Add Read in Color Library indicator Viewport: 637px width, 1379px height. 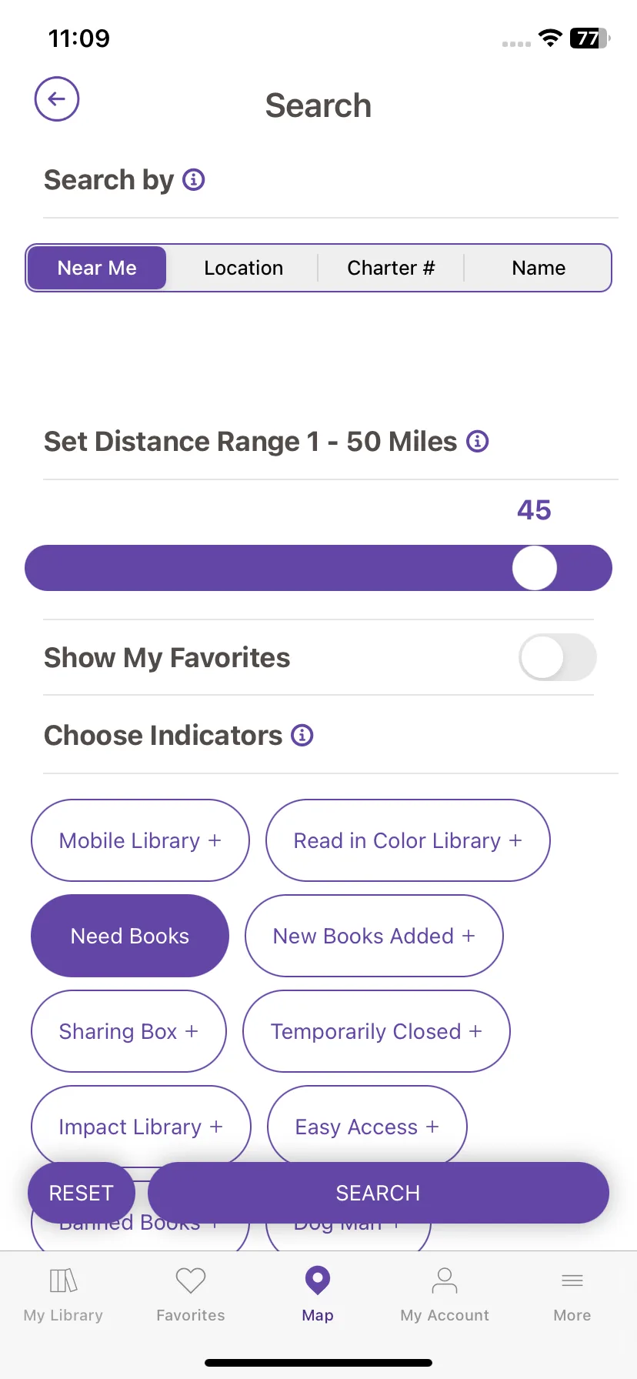(408, 840)
